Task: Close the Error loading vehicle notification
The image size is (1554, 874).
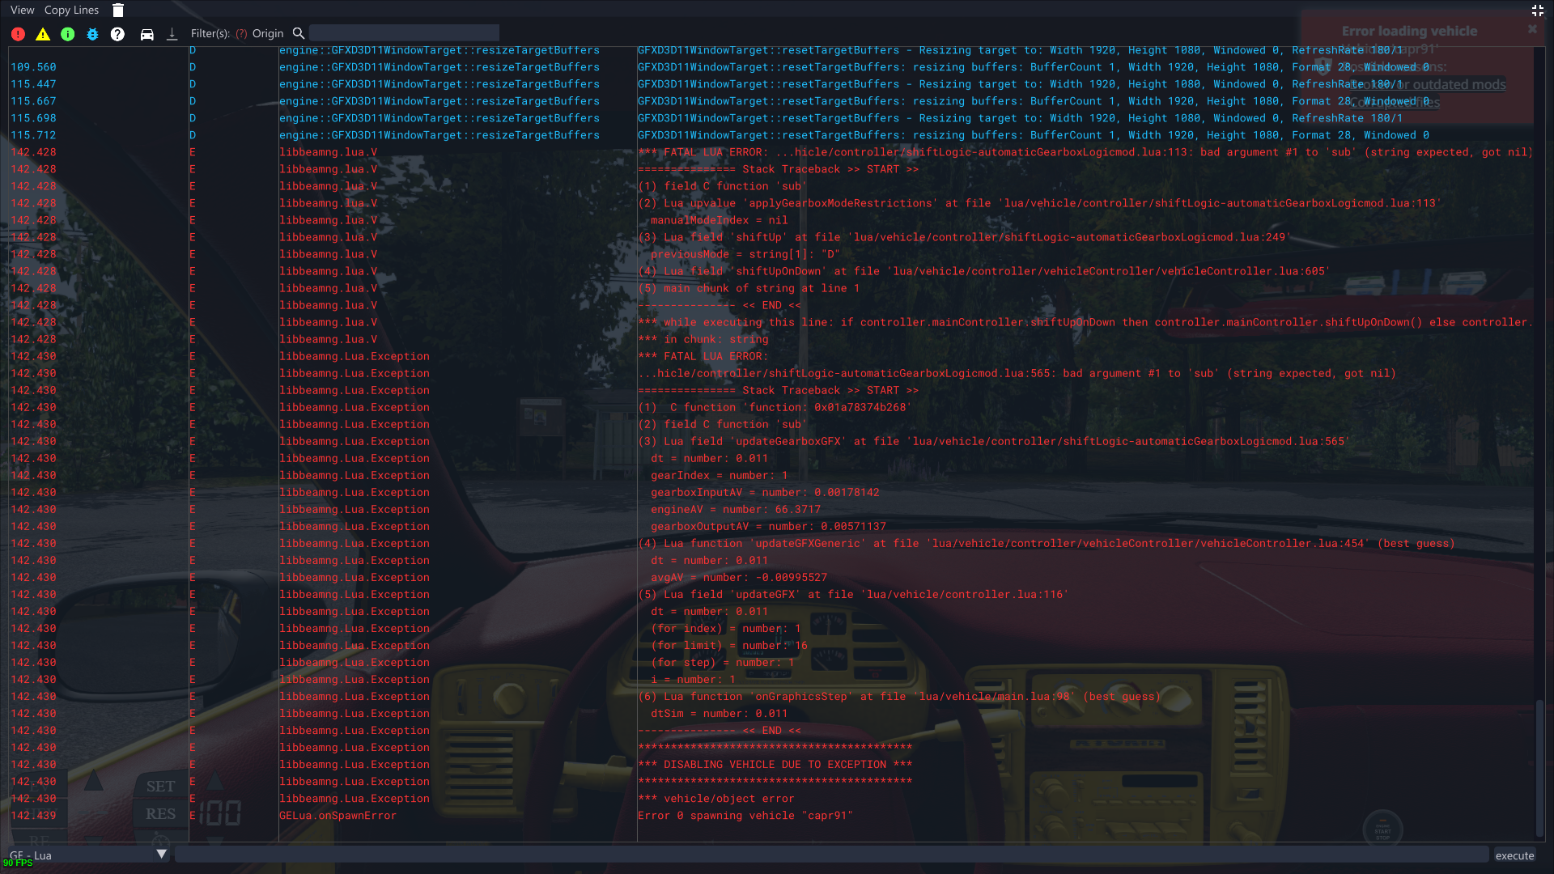Action: point(1532,29)
